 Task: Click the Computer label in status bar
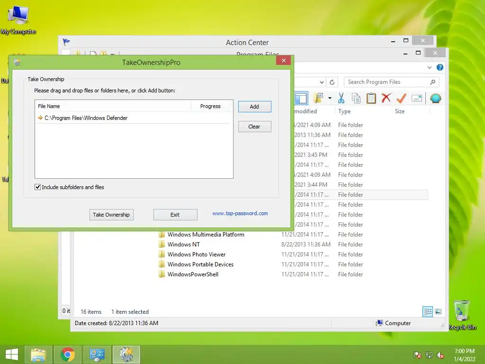[x=398, y=323]
